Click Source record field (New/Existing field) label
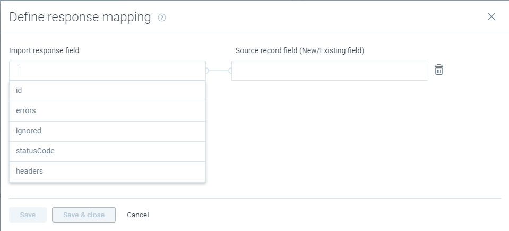Image resolution: width=509 pixels, height=231 pixels. (x=300, y=50)
